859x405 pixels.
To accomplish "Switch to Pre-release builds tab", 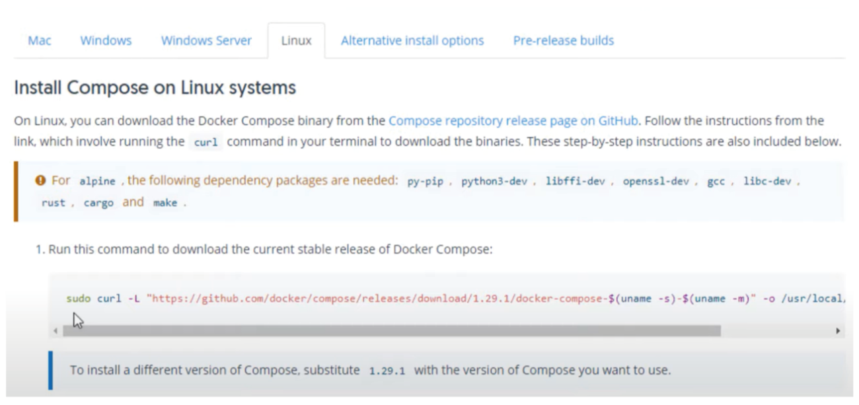I will point(564,40).
